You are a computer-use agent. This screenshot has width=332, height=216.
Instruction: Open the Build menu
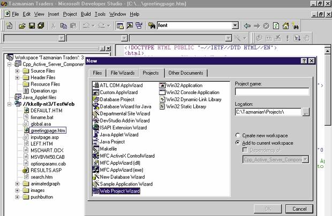click(x=86, y=14)
